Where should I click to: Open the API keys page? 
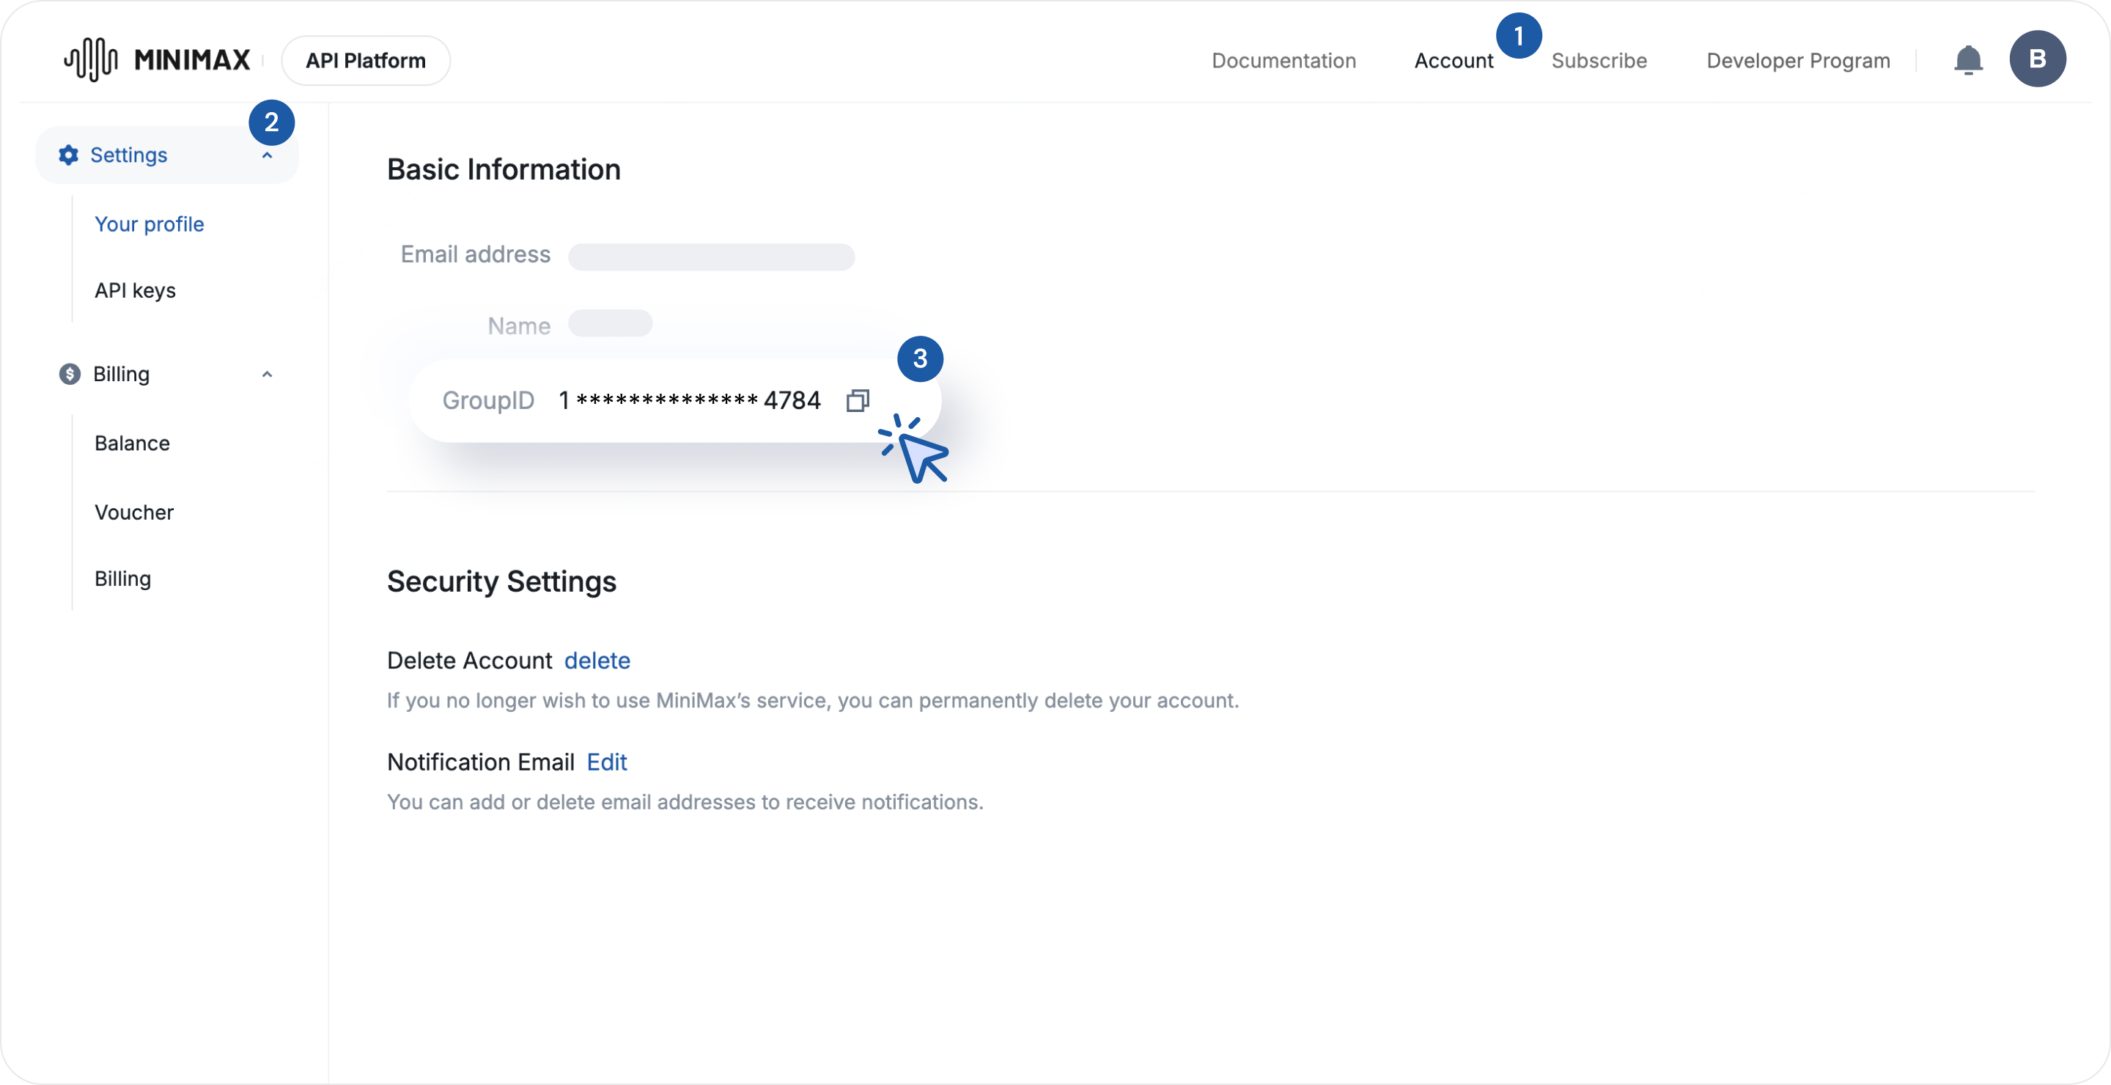point(135,291)
